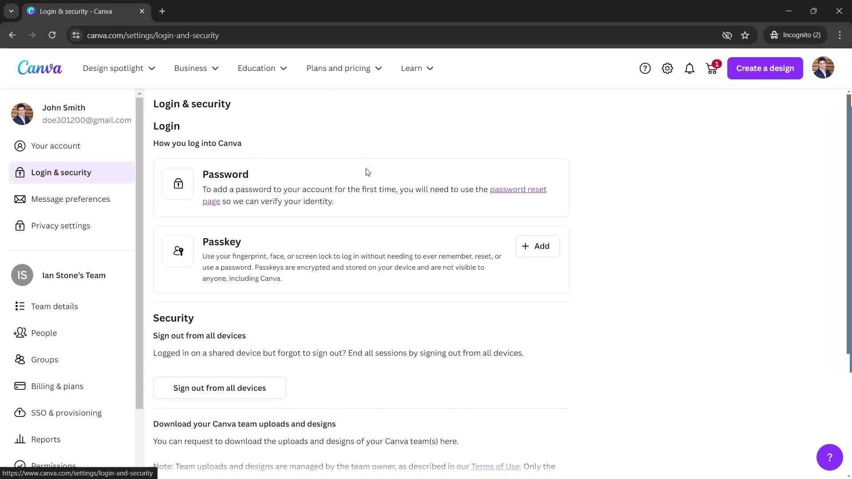Viewport: 852px width, 479px height.
Task: Click the shopping cart icon
Action: point(711,68)
